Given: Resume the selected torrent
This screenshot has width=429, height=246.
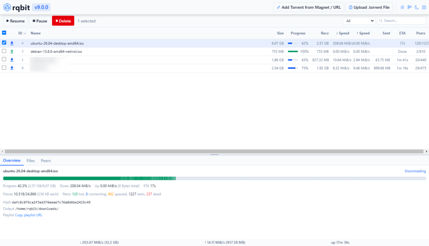Looking at the screenshot, I should coord(16,21).
